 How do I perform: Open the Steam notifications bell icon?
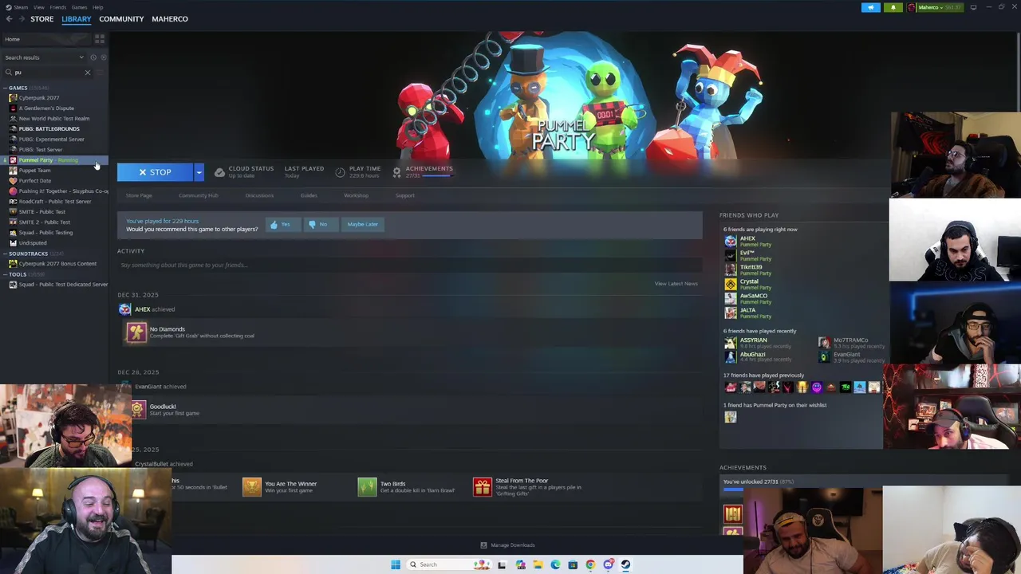893,8
